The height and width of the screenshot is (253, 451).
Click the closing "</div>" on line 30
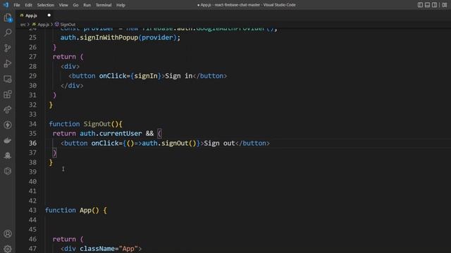click(72, 86)
